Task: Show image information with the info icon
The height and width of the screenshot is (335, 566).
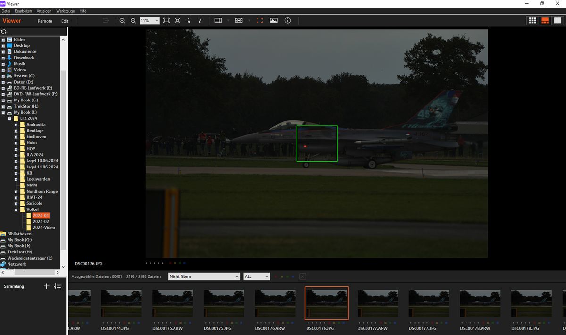Action: 288,21
